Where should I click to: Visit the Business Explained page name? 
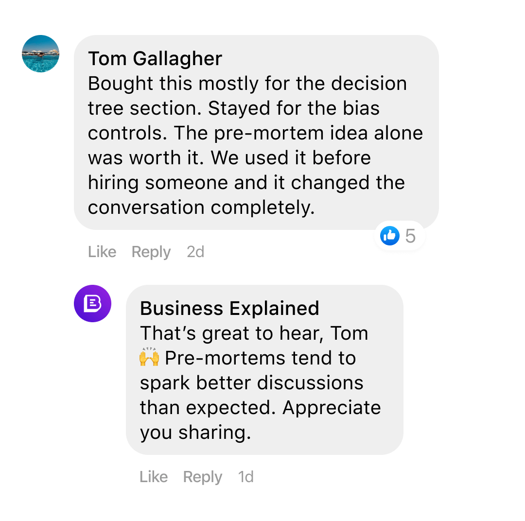[229, 308]
